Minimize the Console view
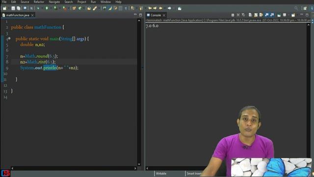The width and height of the screenshot is (314, 177). [x=302, y=14]
